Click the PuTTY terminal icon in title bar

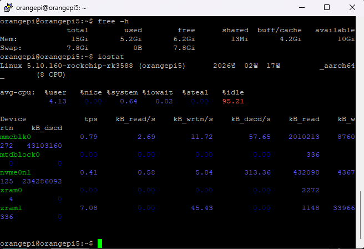(x=8, y=8)
